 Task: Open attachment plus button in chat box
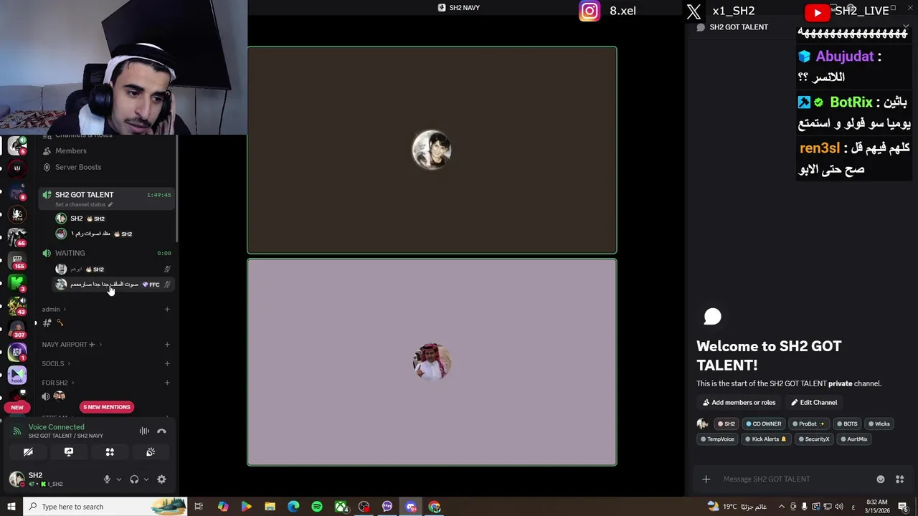pyautogui.click(x=706, y=479)
